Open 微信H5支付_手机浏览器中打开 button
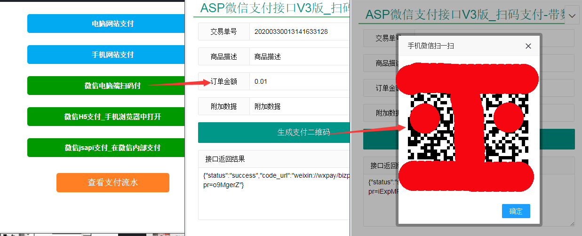Viewport: 582px width, 236px height. (x=106, y=117)
